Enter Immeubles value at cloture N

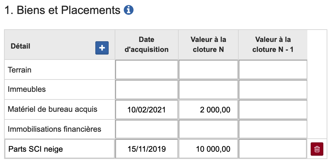tap(208, 89)
